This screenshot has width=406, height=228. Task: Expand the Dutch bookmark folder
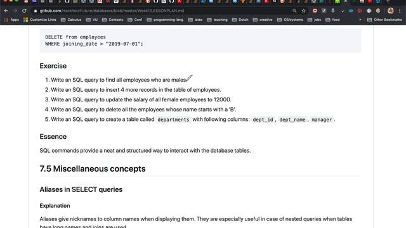click(240, 20)
